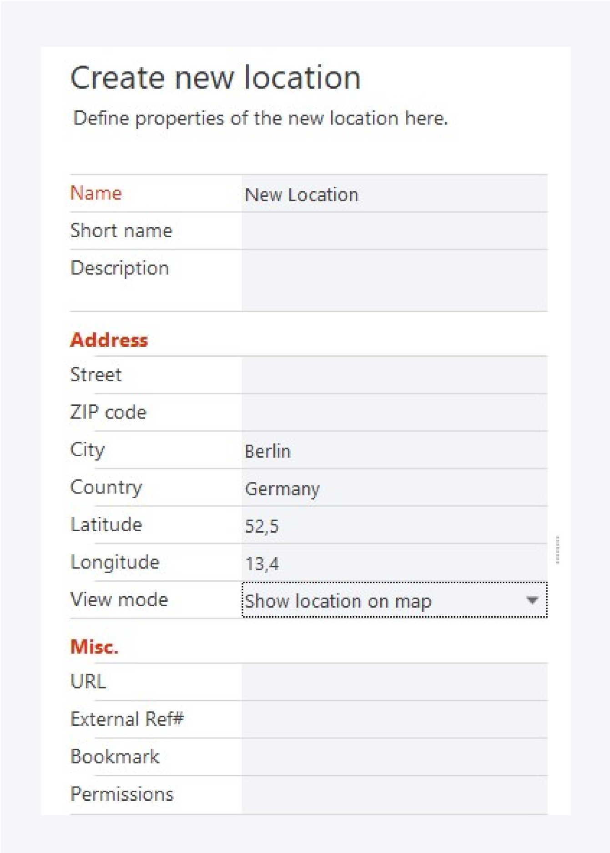Viewport: 610px width, 853px height.
Task: Click the ZIP code input field
Action: 394,413
